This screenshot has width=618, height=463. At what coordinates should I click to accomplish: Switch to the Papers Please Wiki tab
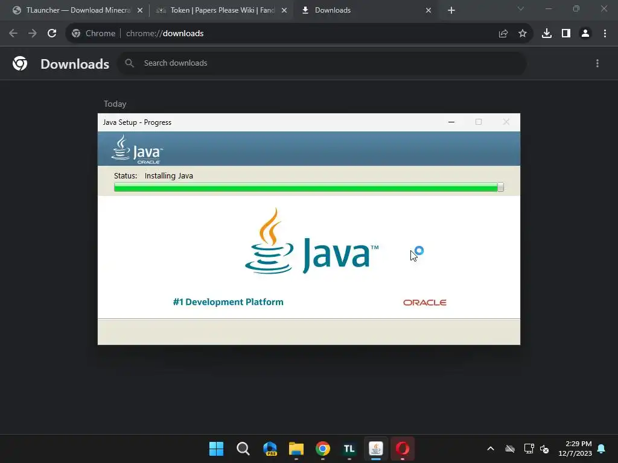tap(221, 10)
